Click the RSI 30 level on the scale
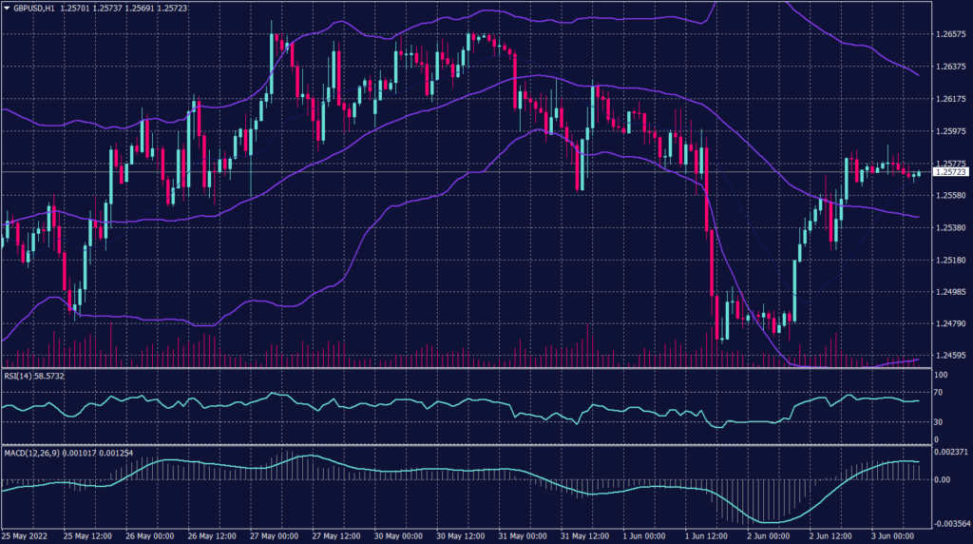973x544 pixels. pos(940,421)
